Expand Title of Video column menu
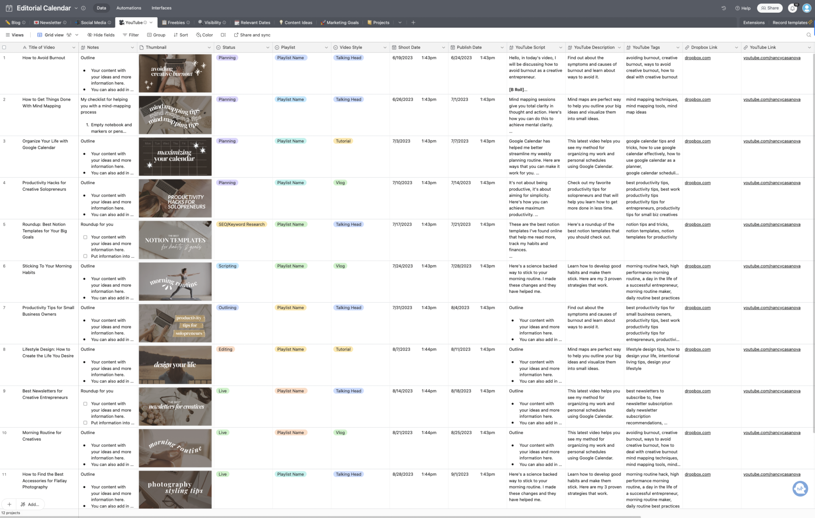Screen dimensions: 815x518 click(x=74, y=47)
